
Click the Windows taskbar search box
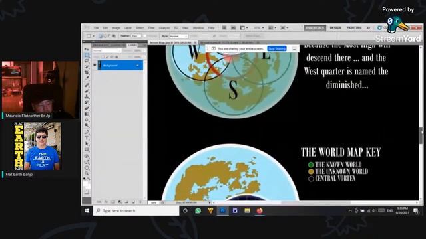136,210
